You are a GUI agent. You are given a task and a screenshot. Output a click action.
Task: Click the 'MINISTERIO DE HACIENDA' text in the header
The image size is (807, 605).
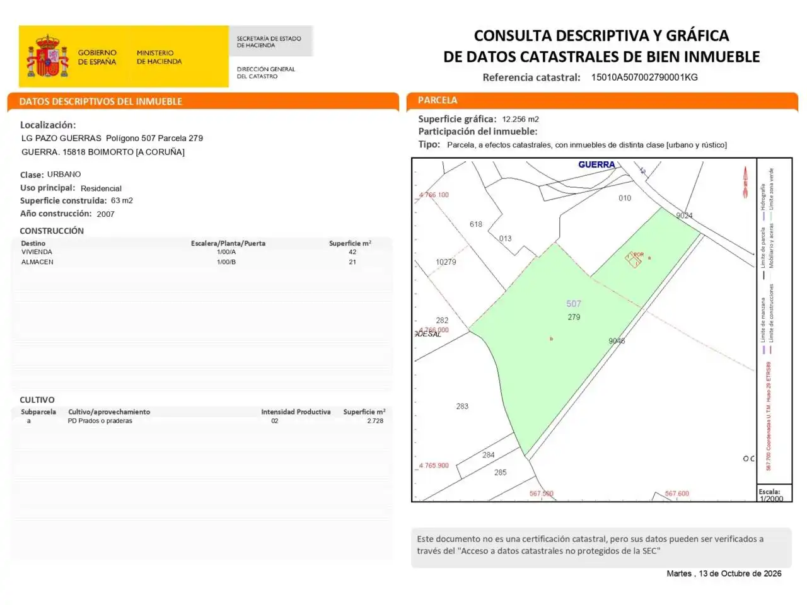pyautogui.click(x=159, y=57)
